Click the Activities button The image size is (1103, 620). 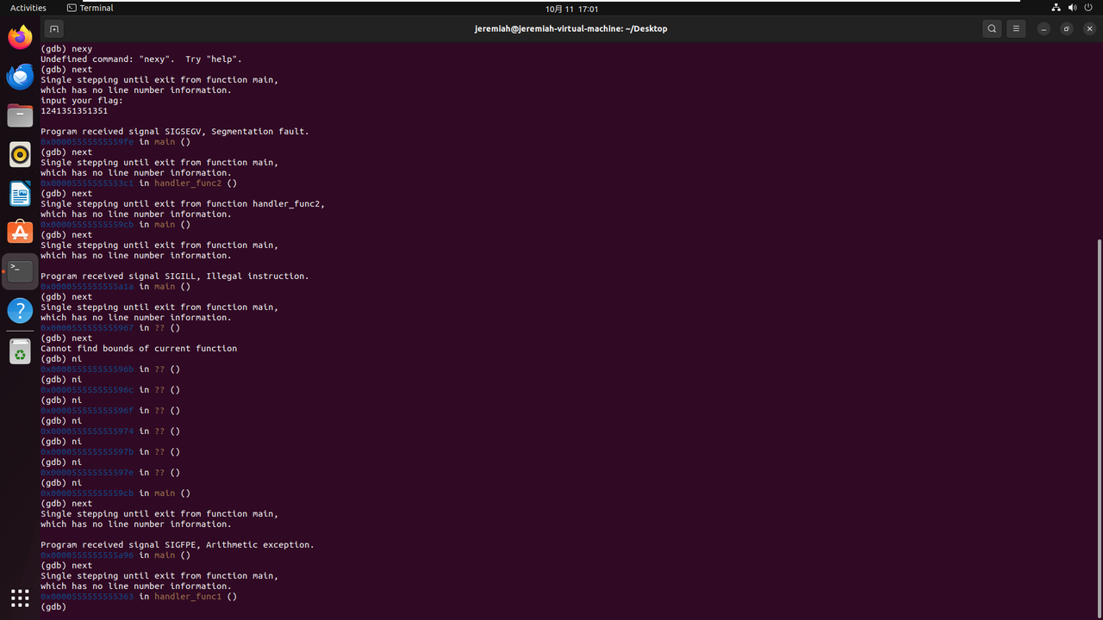[28, 8]
